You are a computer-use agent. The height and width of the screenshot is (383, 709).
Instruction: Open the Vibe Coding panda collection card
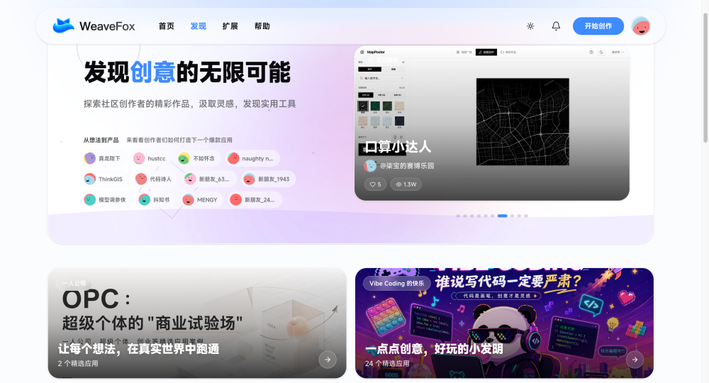click(504, 323)
